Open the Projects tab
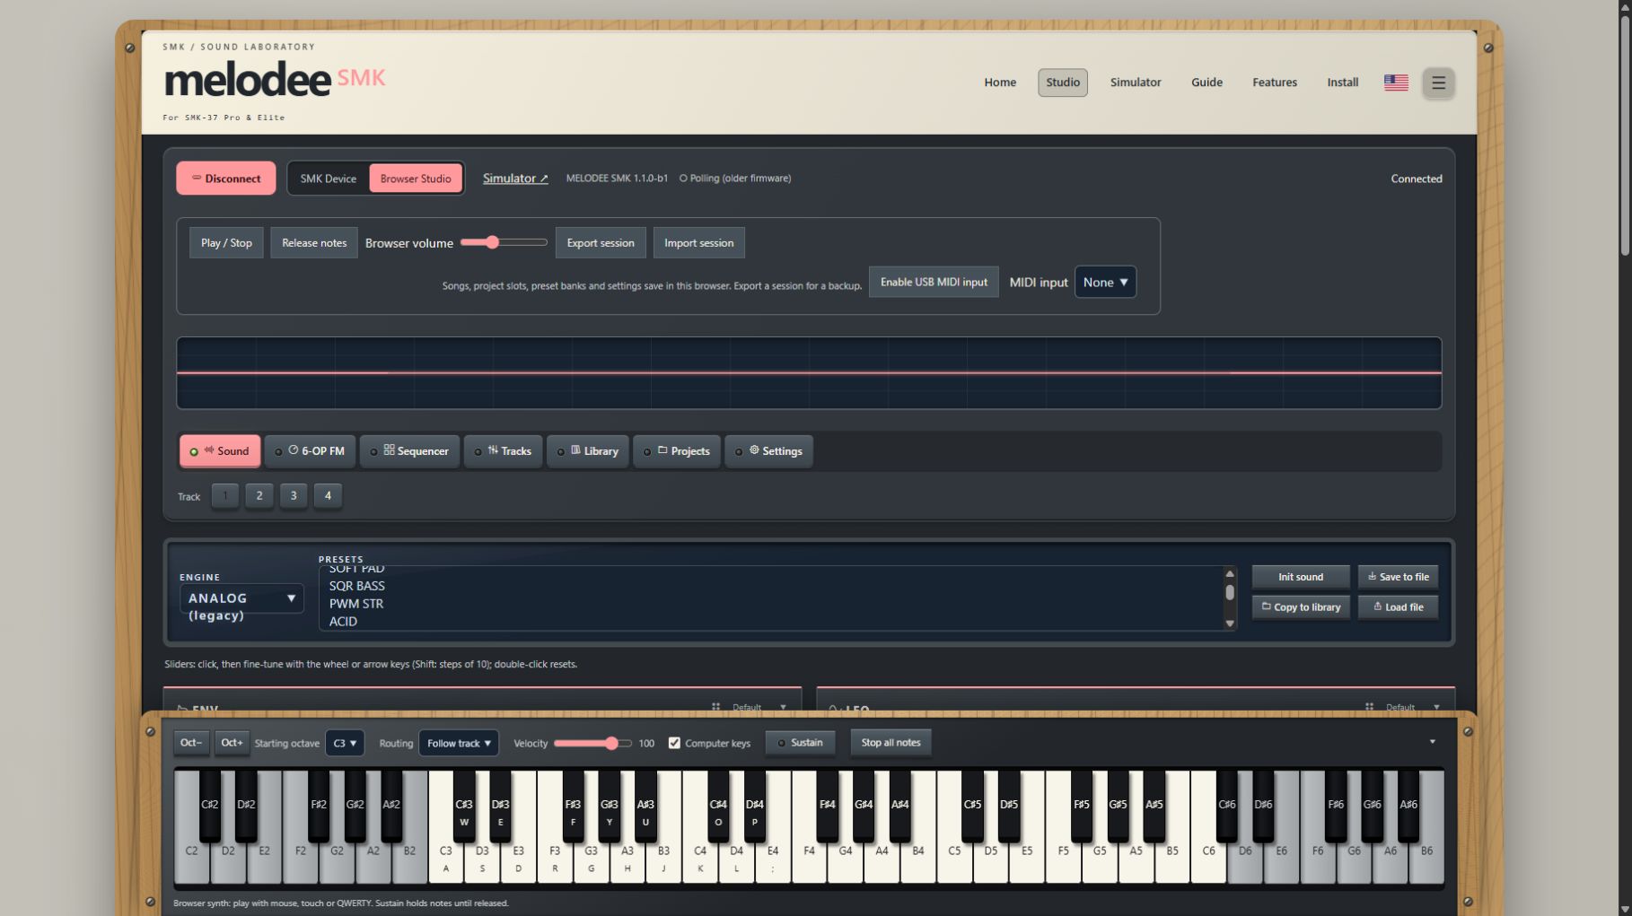This screenshot has width=1632, height=916. [x=677, y=451]
